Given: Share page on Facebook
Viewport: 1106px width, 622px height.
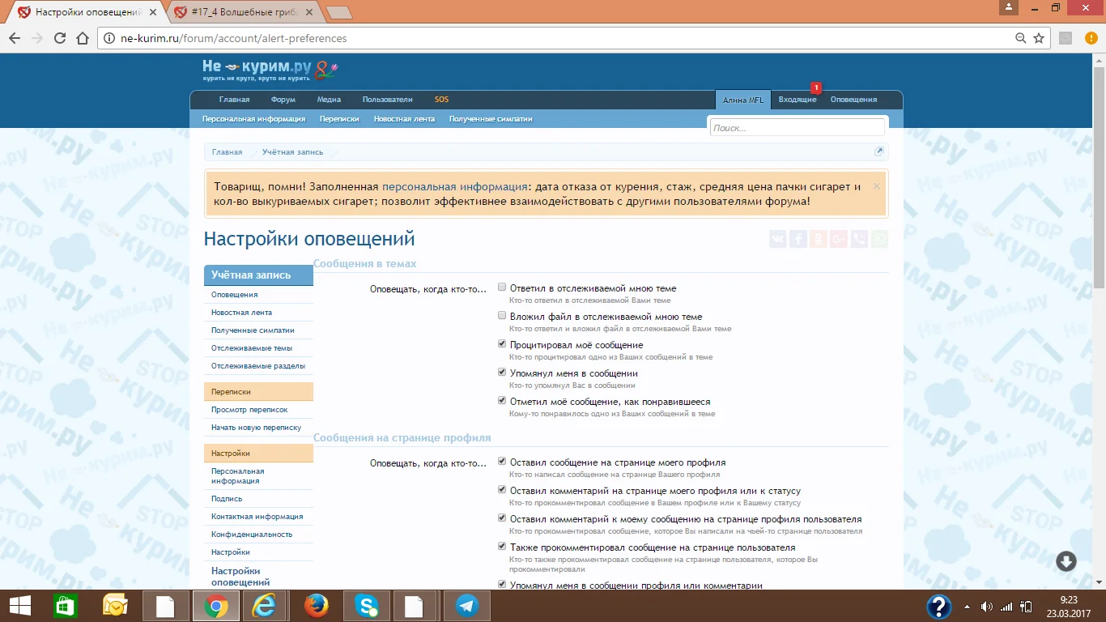Looking at the screenshot, I should 798,239.
